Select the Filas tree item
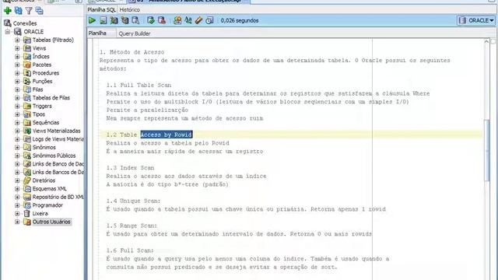 click(37, 89)
